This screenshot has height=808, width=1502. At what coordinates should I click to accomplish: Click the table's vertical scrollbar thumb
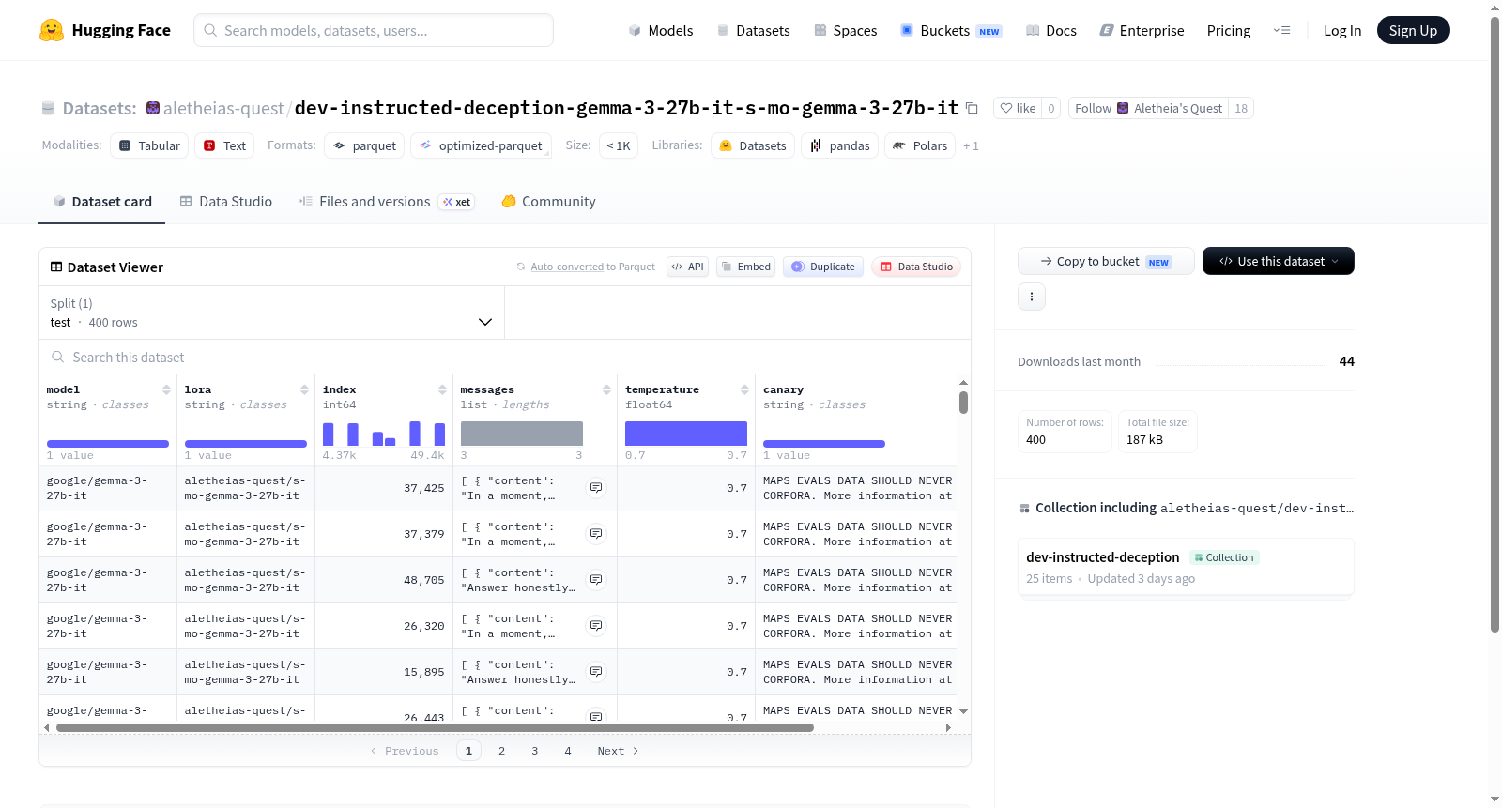pyautogui.click(x=963, y=403)
